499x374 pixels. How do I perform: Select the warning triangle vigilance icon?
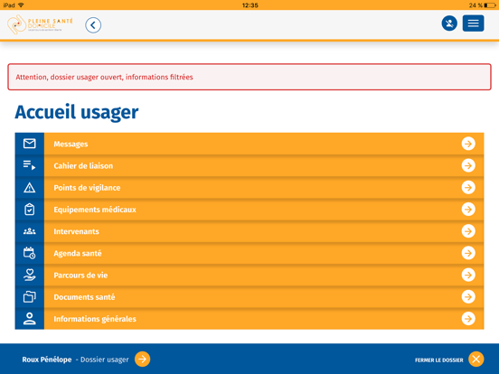[30, 188]
